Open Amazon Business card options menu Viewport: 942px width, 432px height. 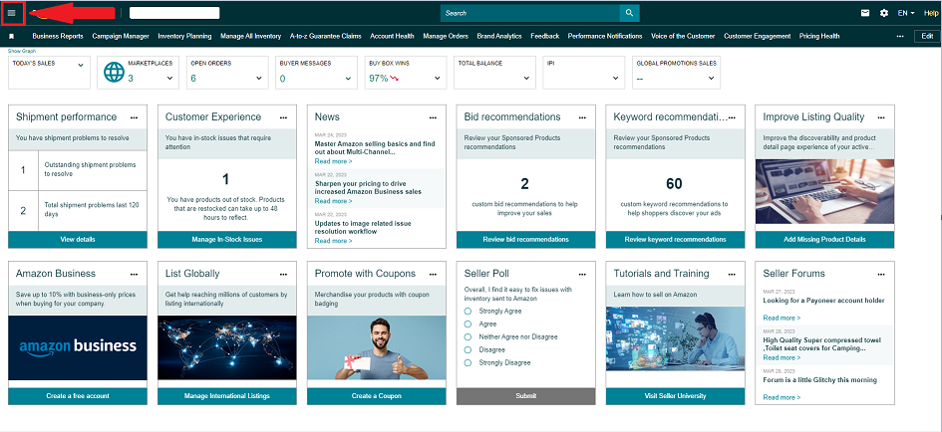[135, 274]
